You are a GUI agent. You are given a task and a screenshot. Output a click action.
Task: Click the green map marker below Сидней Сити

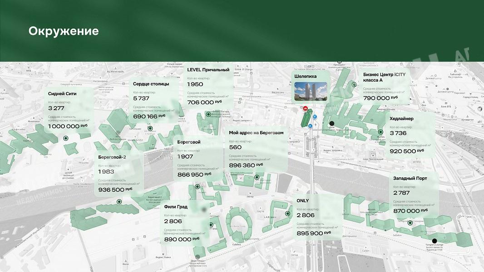point(65,138)
